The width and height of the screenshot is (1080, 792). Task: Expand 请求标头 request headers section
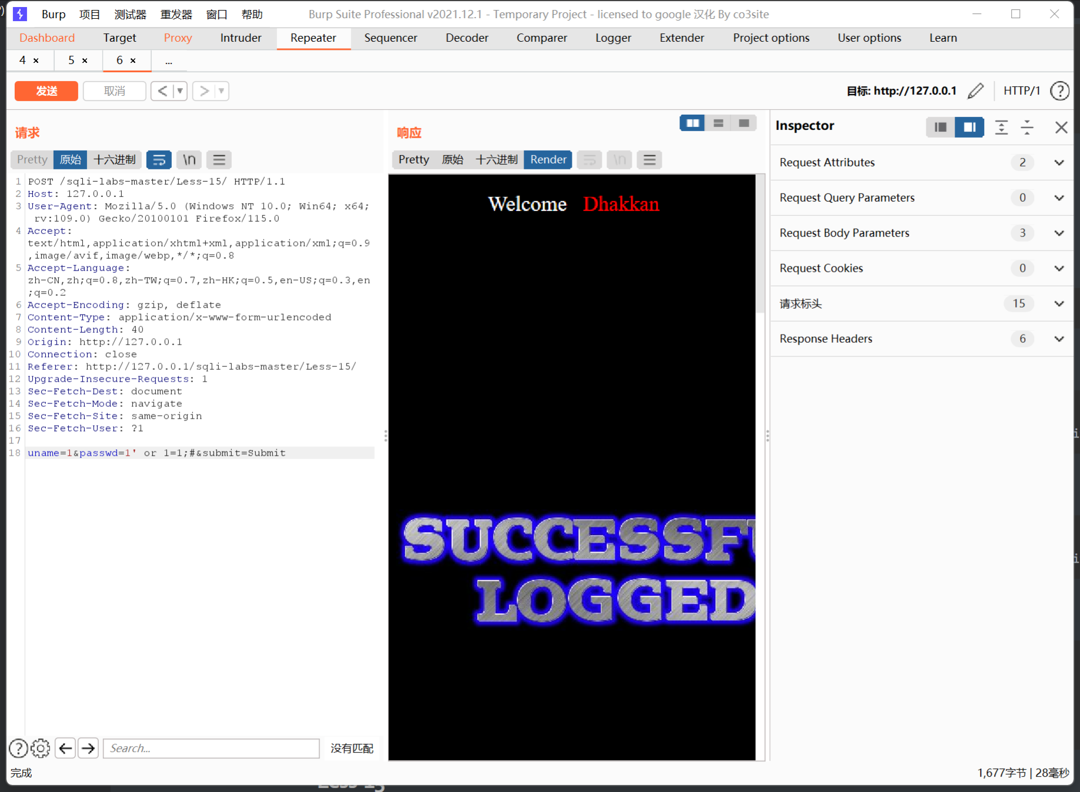922,303
